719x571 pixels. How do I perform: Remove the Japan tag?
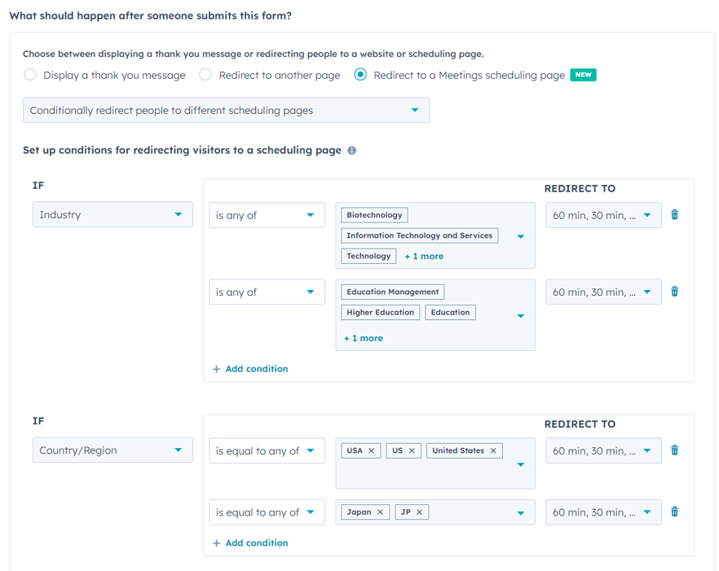[x=380, y=512]
